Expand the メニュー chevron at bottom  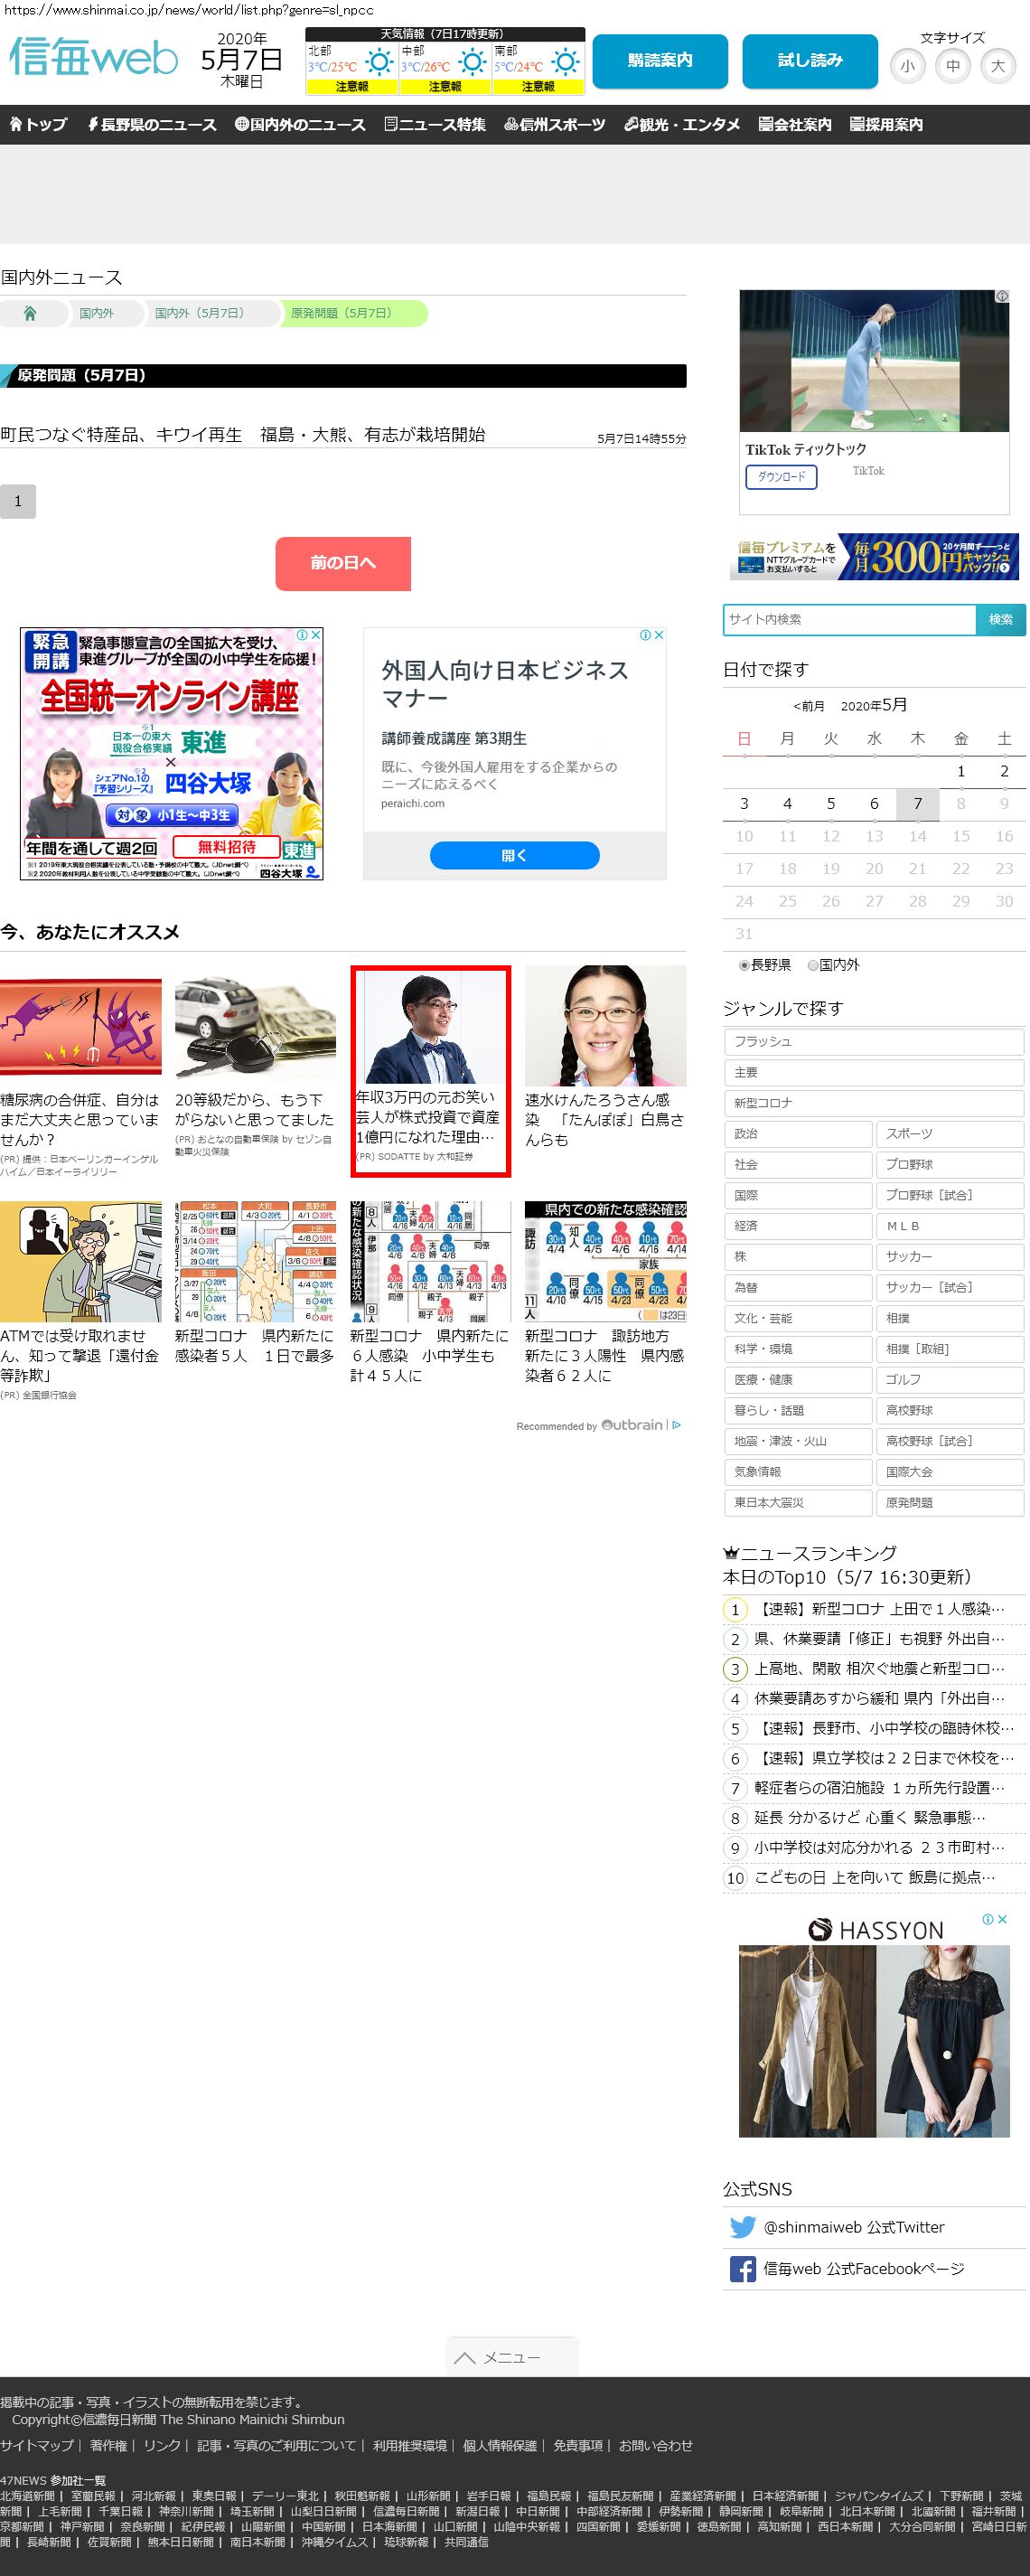tap(464, 2357)
